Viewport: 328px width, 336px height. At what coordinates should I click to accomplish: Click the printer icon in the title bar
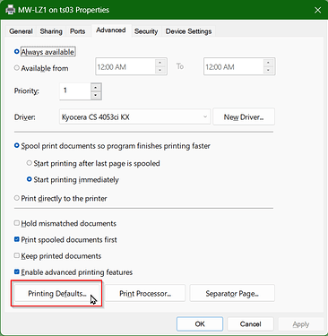click(10, 10)
